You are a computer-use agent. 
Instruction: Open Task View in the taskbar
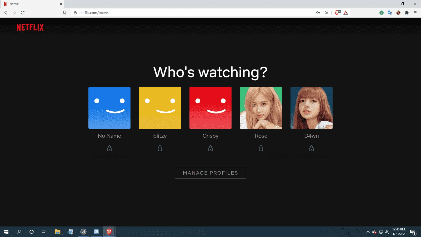[44, 232]
